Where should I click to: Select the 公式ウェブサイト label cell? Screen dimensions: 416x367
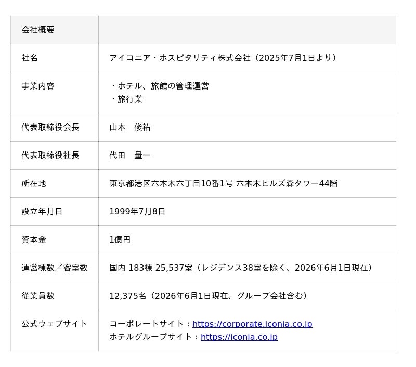(55, 331)
